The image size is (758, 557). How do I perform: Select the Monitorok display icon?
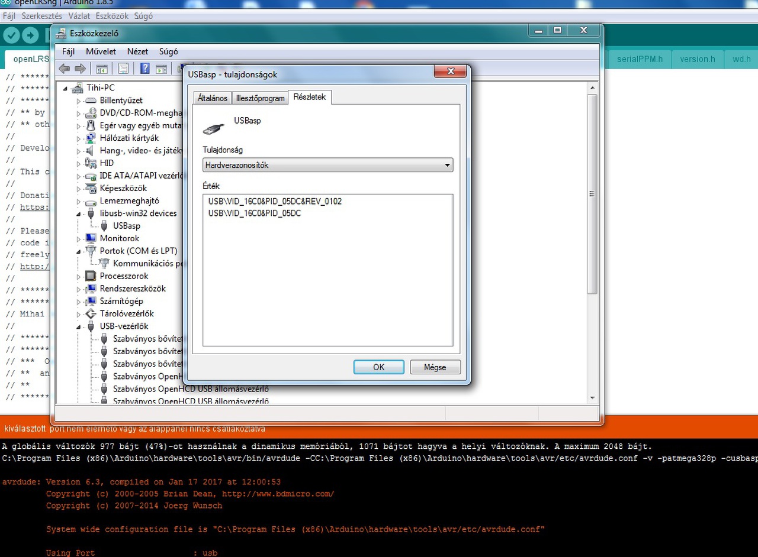pos(90,238)
